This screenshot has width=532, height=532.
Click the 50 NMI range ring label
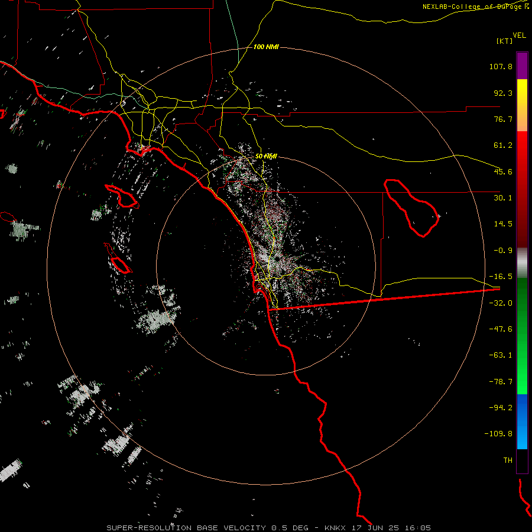266,156
